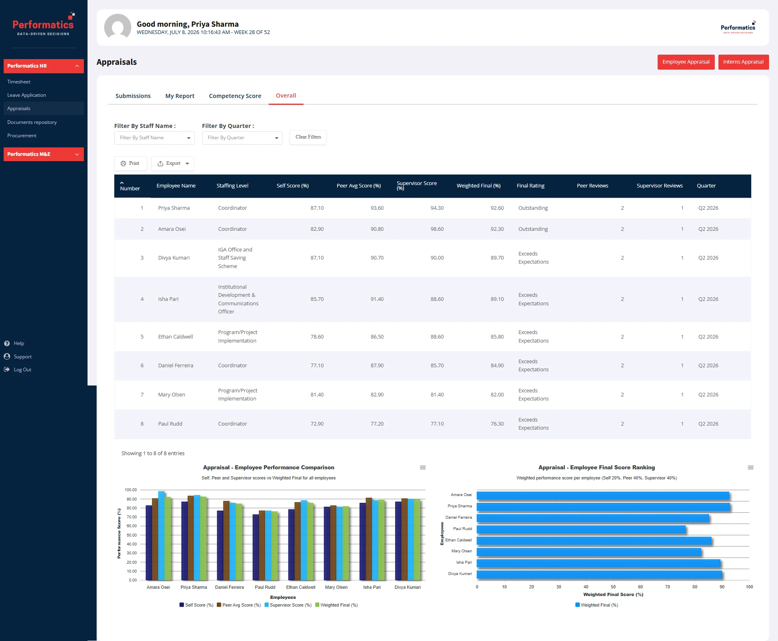The width and height of the screenshot is (778, 641).
Task: Click the Help question mark icon
Action: pyautogui.click(x=7, y=343)
